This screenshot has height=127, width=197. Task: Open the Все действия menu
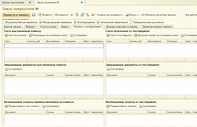[191, 15]
